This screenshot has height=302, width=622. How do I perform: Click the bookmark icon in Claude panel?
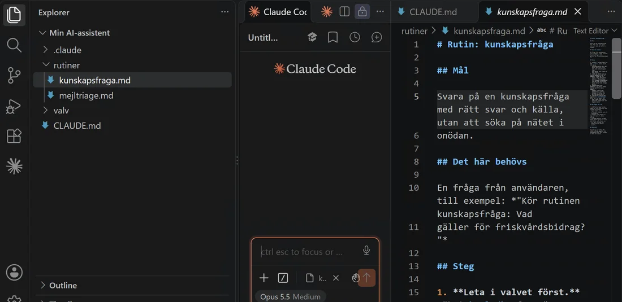click(332, 37)
